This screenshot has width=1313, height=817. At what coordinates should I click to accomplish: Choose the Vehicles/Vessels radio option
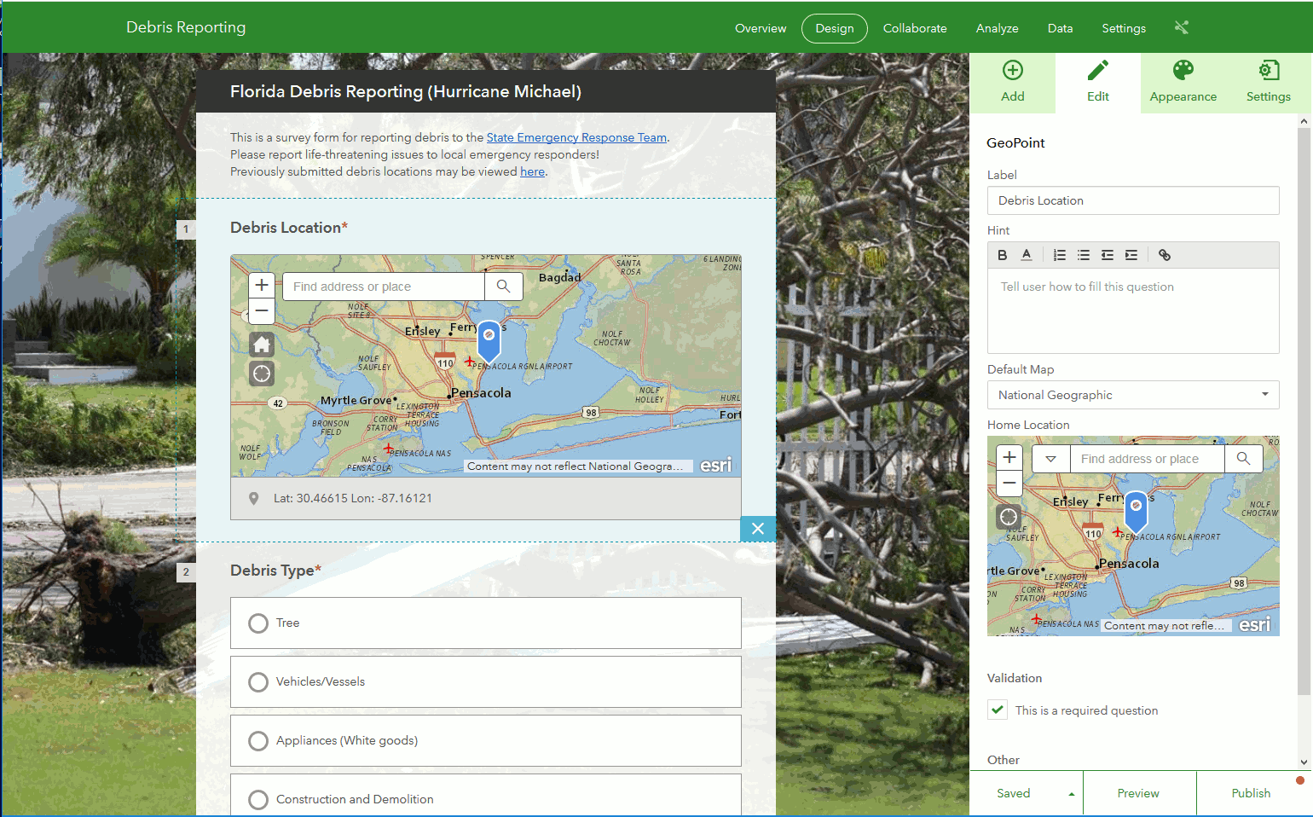click(258, 682)
